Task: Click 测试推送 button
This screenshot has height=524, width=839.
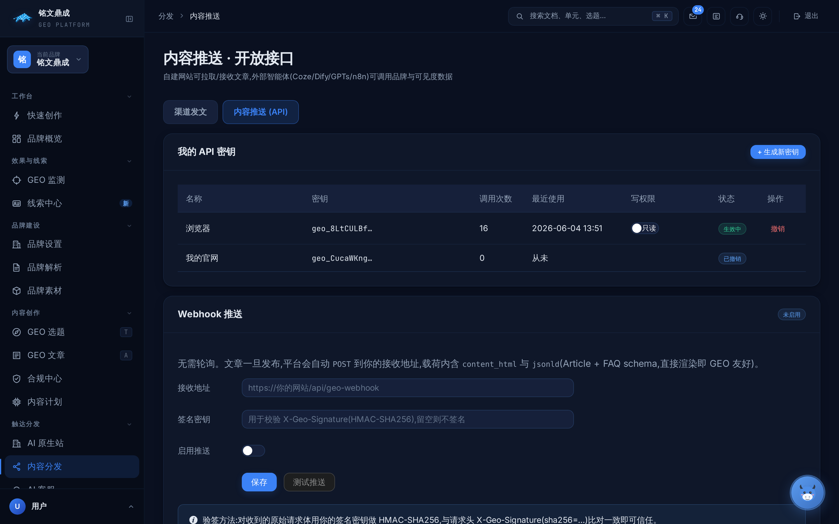Action: point(309,482)
